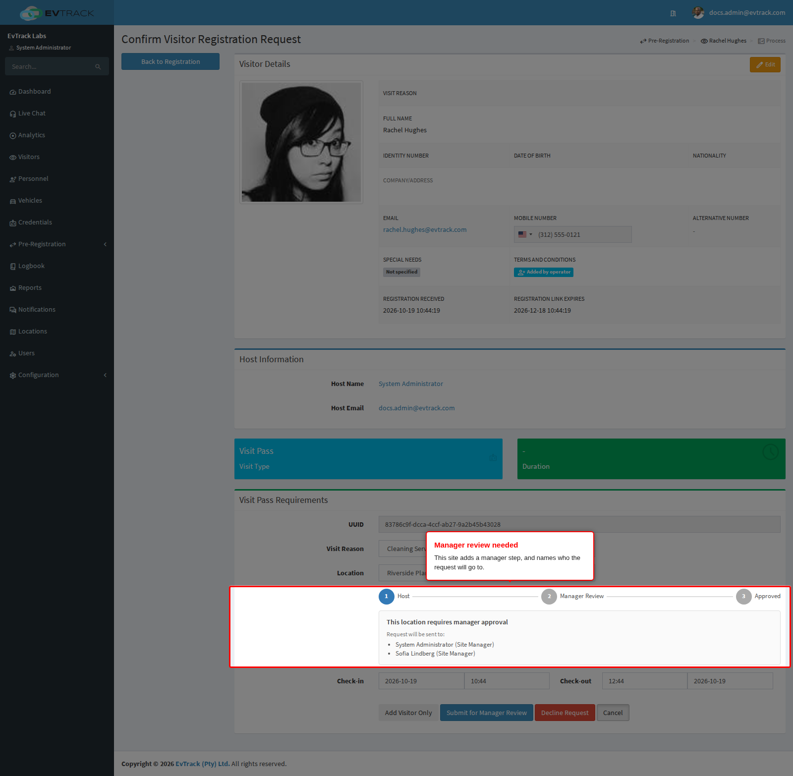Go to Analytics in sidebar

coord(57,135)
